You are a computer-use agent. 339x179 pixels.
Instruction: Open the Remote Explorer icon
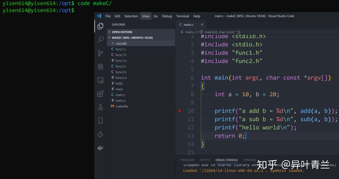click(x=100, y=80)
